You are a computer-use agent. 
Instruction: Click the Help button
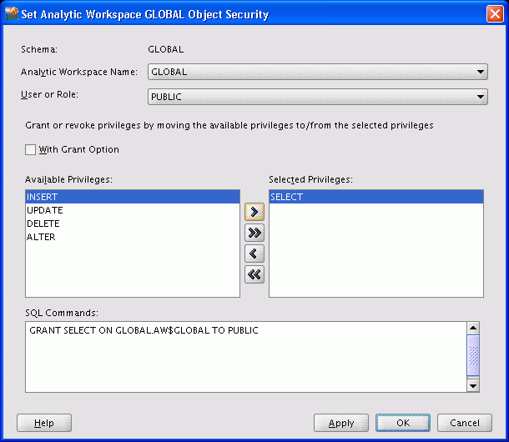[44, 423]
